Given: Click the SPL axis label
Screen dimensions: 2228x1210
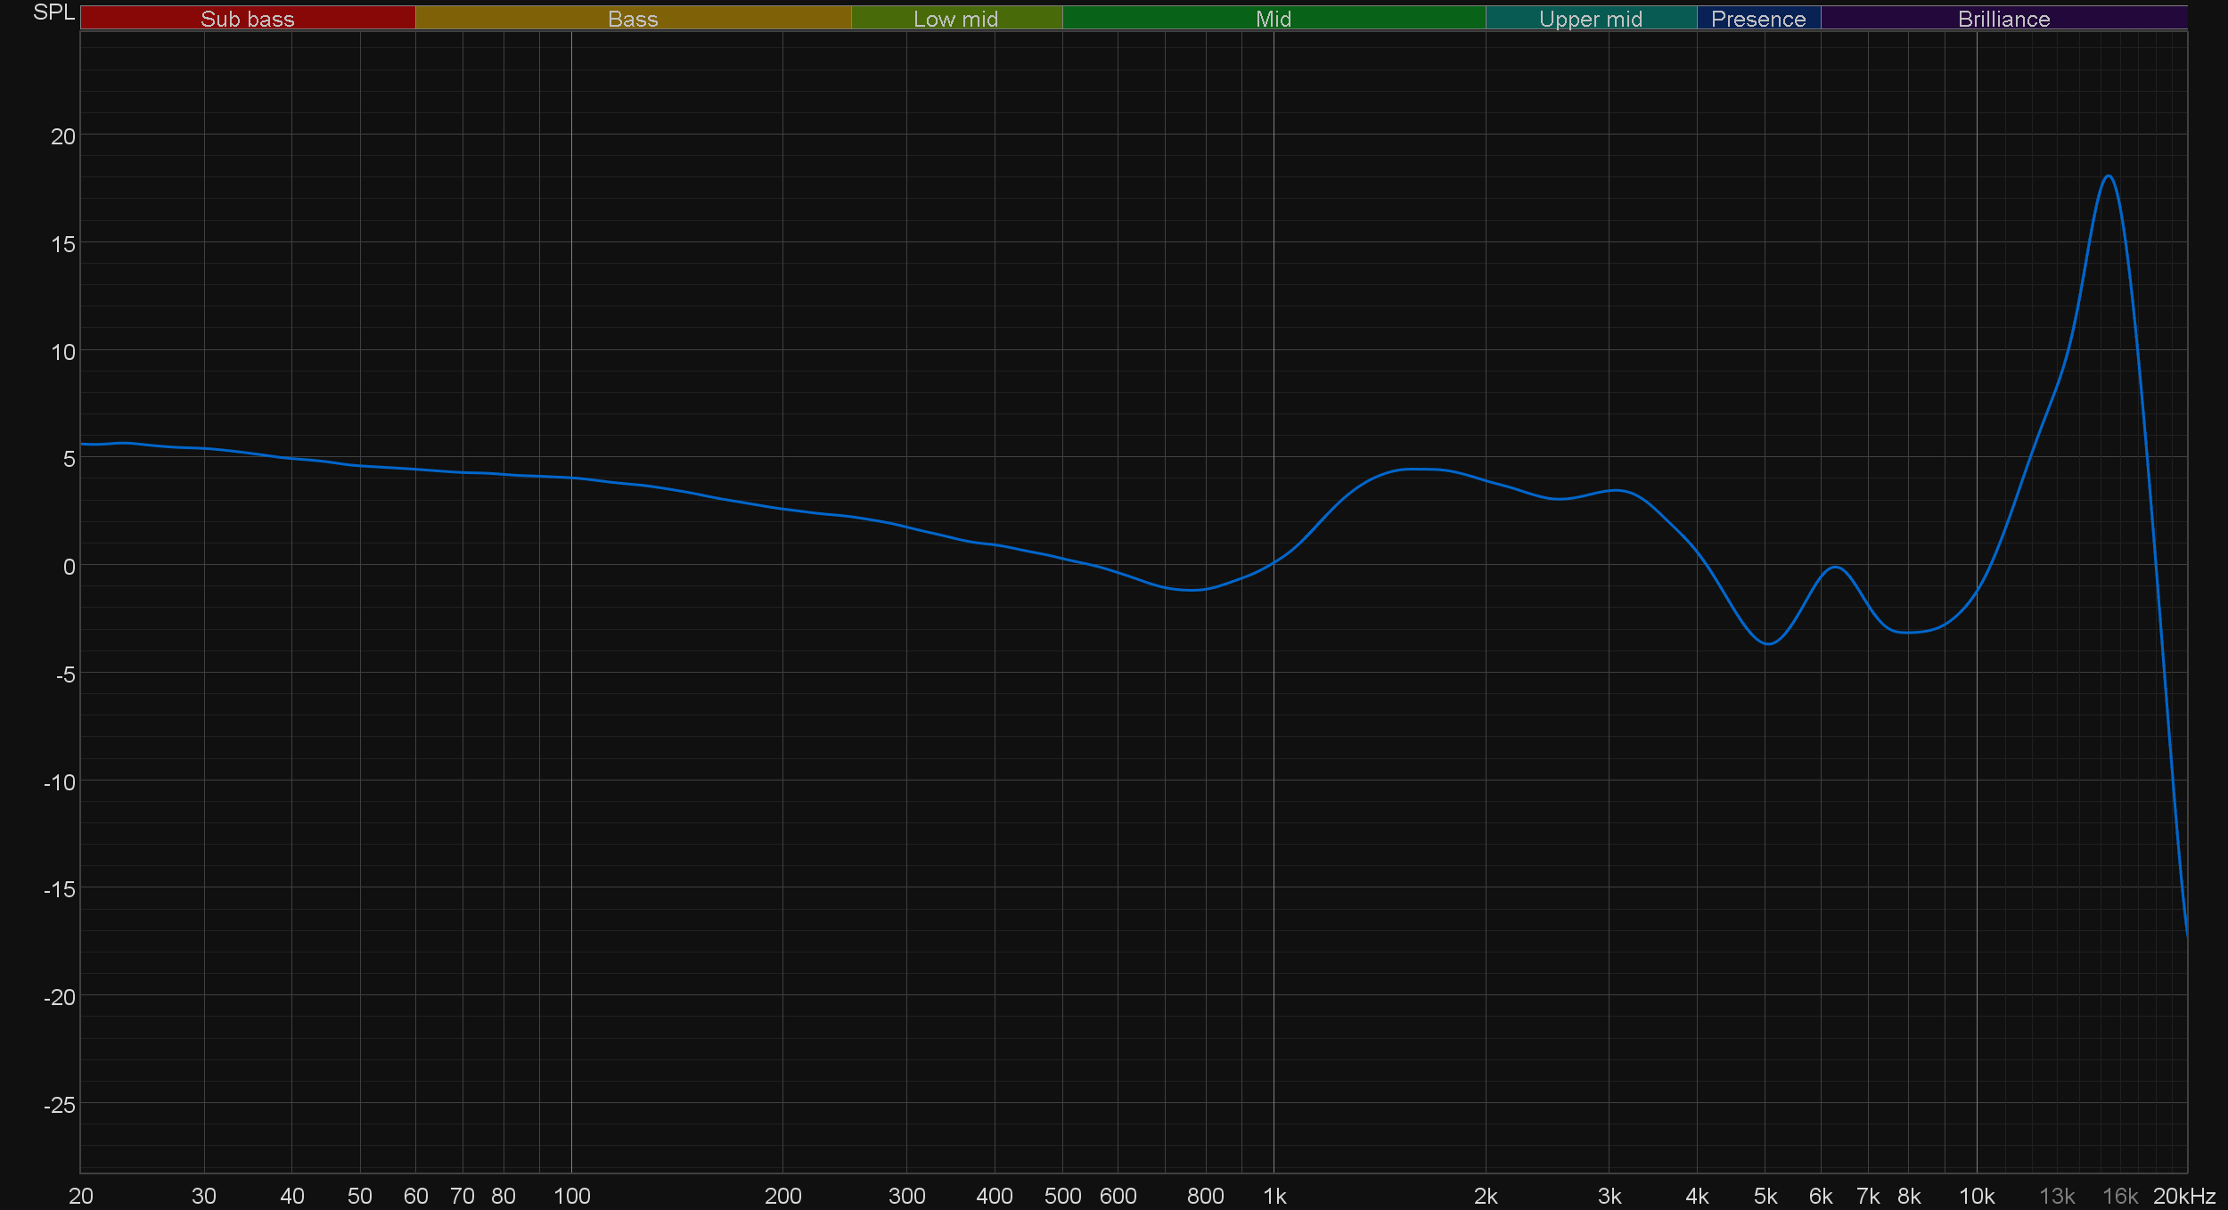Looking at the screenshot, I should tap(53, 12).
